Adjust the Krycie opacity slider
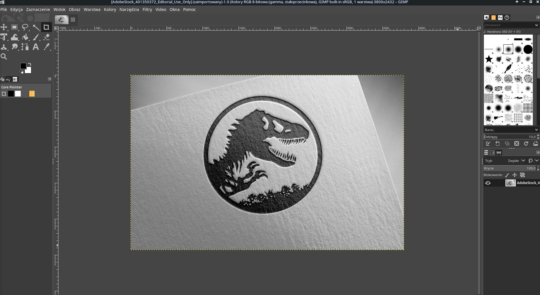Image resolution: width=540 pixels, height=295 pixels. pyautogui.click(x=510, y=168)
